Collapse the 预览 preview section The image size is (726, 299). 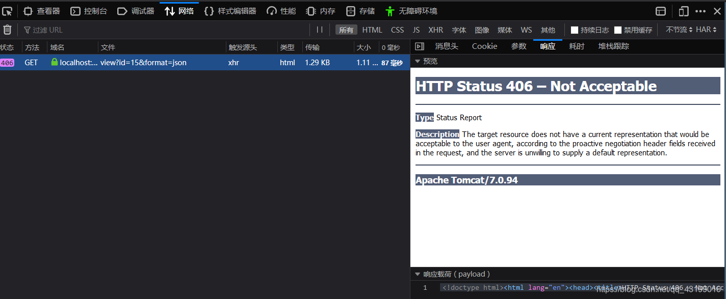point(418,61)
